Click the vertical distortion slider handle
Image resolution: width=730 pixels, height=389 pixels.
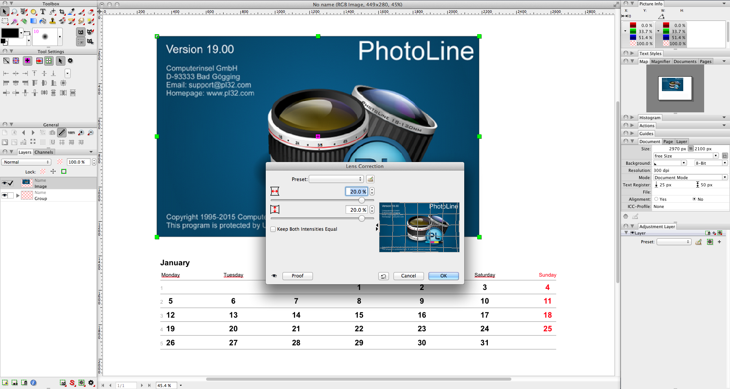click(x=362, y=218)
